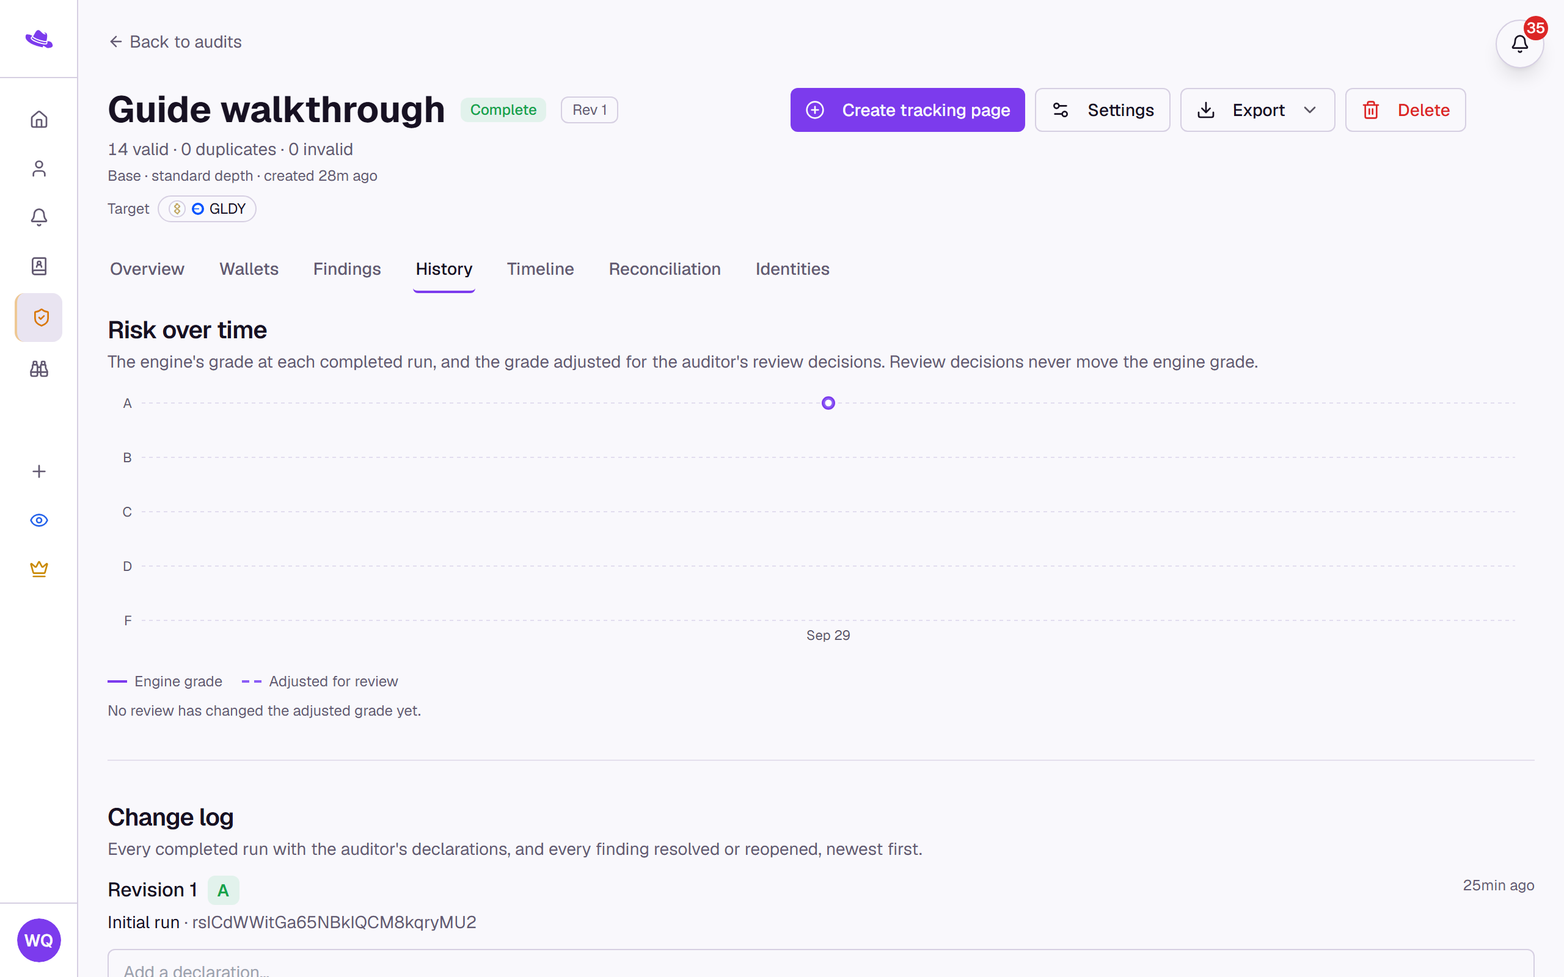Click the 25min ago timestamp

(x=1498, y=885)
